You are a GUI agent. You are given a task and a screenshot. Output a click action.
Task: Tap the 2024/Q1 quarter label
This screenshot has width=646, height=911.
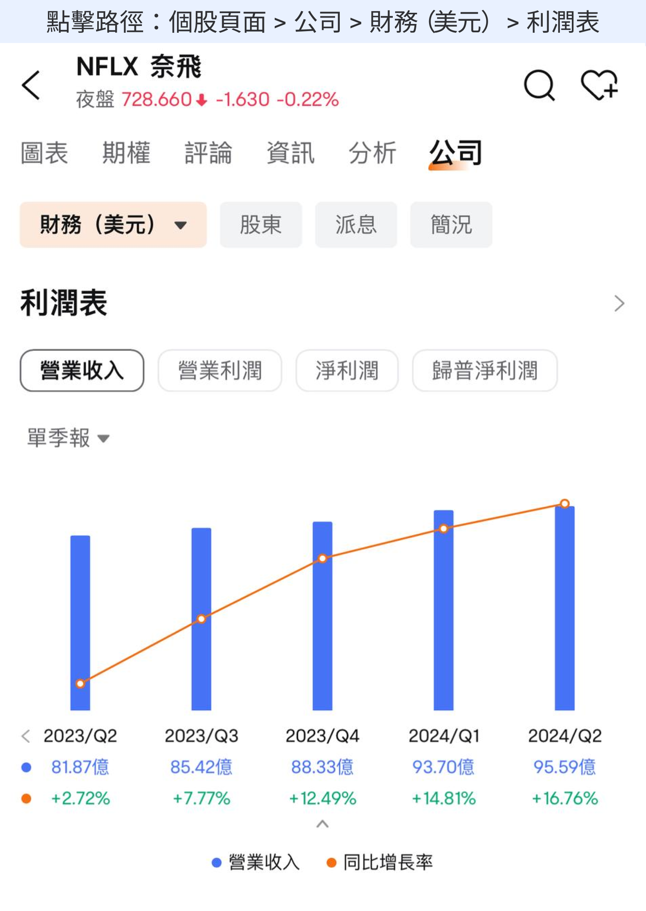pyautogui.click(x=444, y=736)
